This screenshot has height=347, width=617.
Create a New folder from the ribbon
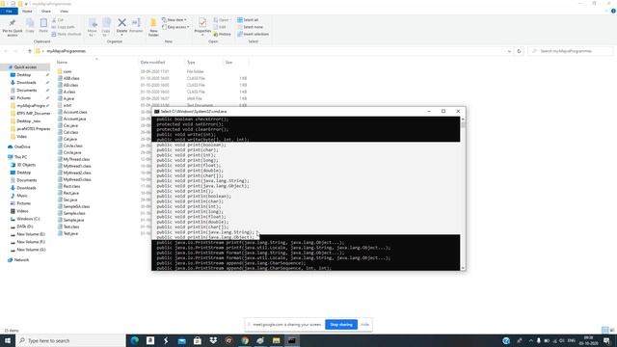tap(153, 27)
